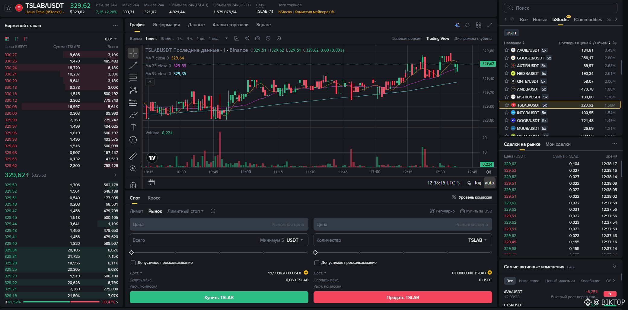The width and height of the screenshot is (628, 310).
Task: Open the Уровень комиссии link
Action: click(472, 197)
